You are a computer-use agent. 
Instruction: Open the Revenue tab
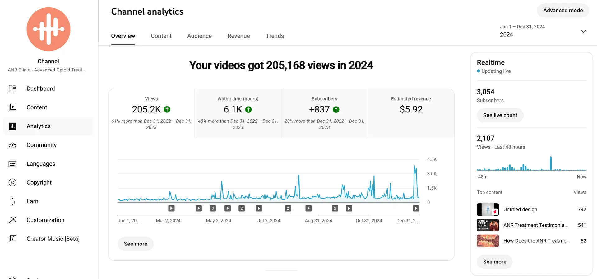pyautogui.click(x=238, y=36)
